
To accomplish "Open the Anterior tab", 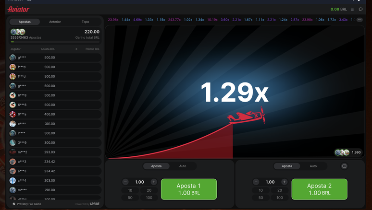I will click(x=55, y=22).
